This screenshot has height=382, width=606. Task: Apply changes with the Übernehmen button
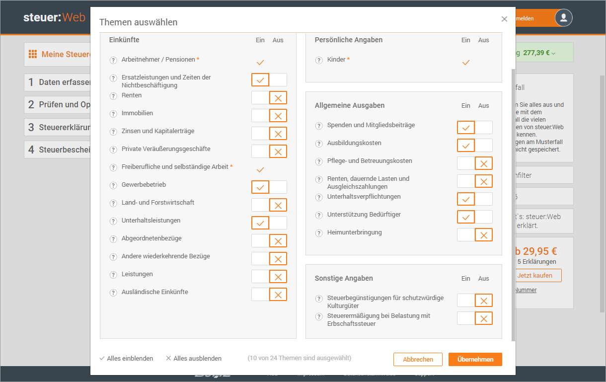475,359
